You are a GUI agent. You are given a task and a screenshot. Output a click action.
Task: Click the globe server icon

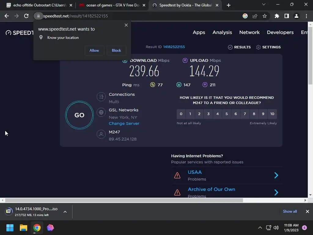101,112
